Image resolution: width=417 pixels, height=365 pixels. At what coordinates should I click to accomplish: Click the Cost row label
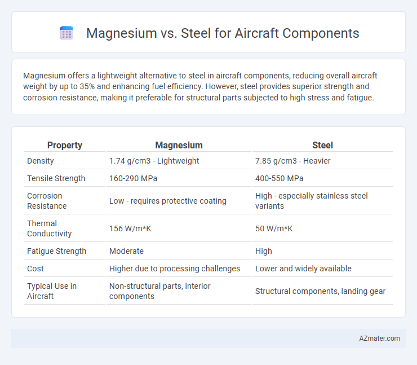[36, 269]
